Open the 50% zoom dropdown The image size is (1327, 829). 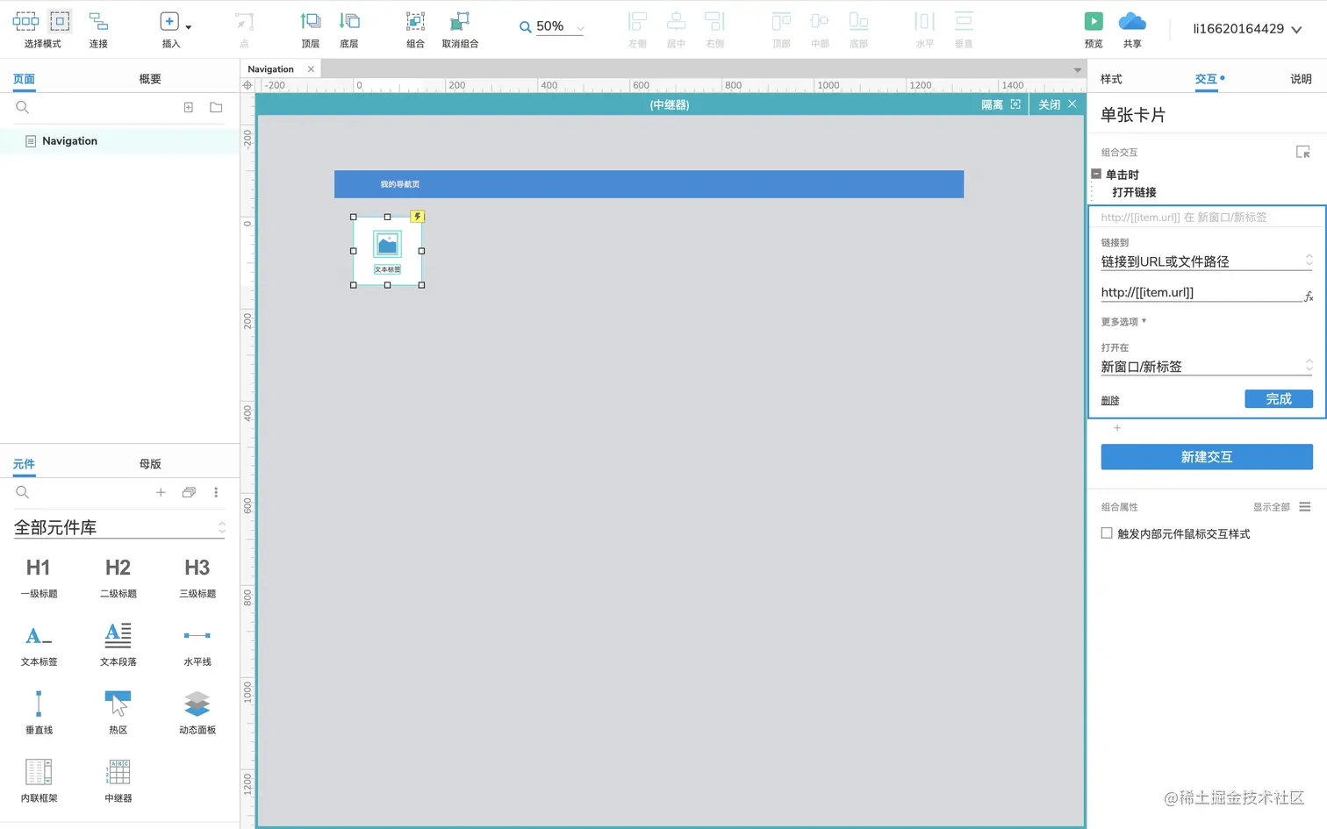[x=560, y=26]
